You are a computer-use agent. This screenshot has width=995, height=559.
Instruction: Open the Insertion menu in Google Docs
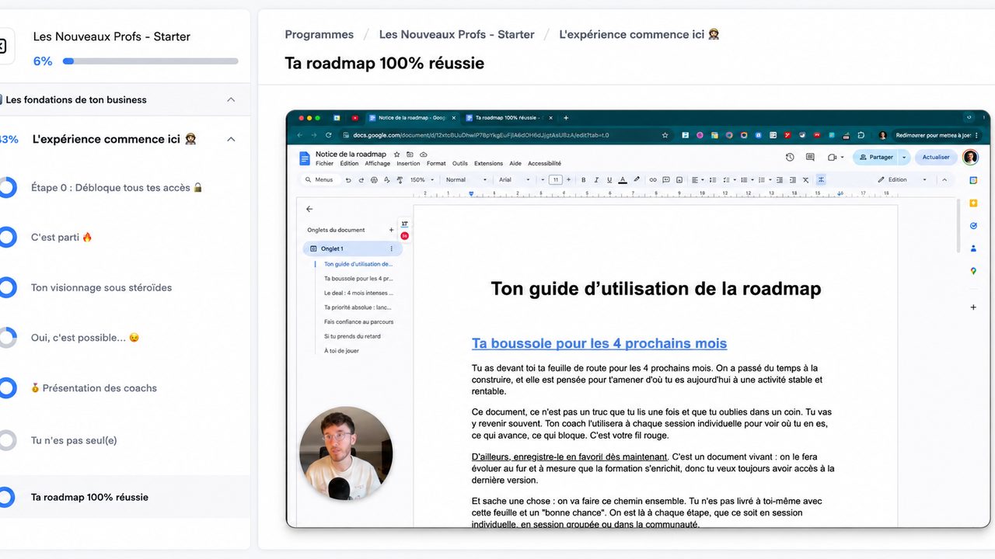pos(408,164)
